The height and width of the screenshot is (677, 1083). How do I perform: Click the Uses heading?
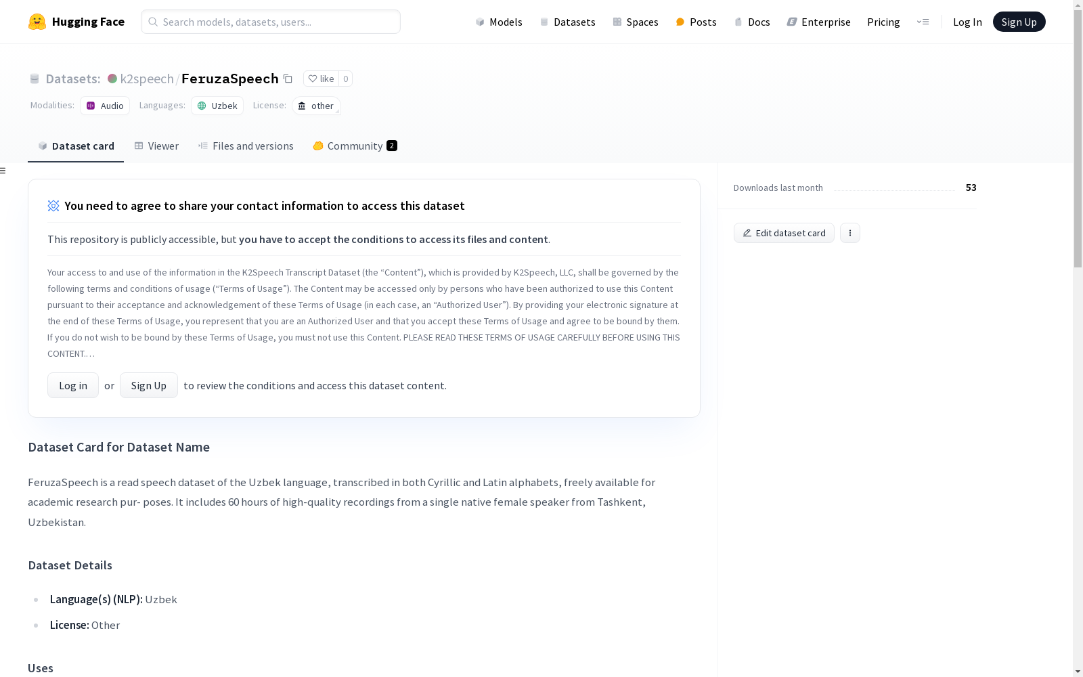[x=41, y=668]
